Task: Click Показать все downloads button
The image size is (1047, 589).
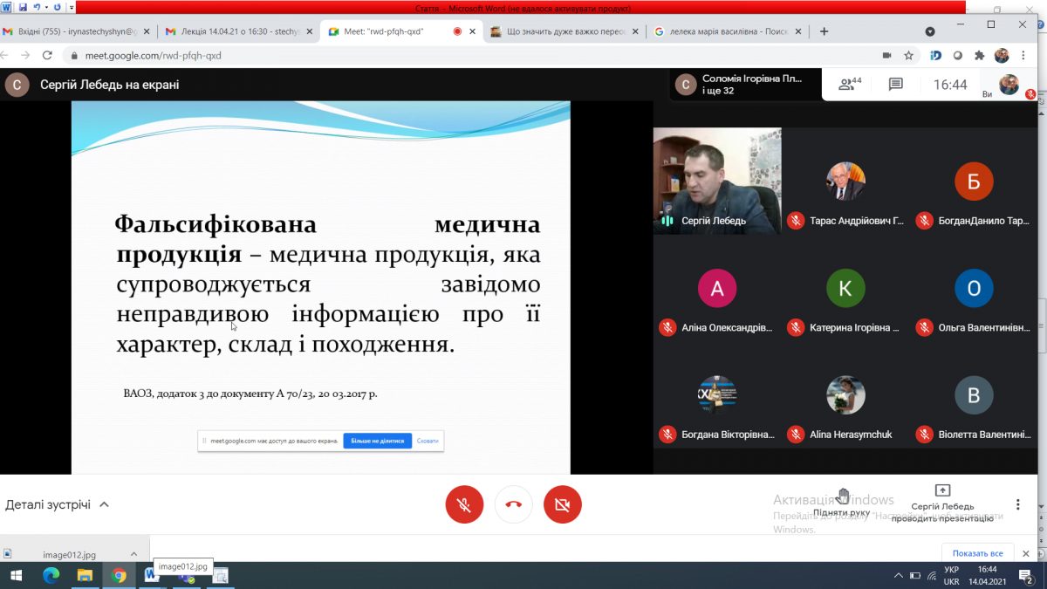Action: (x=977, y=553)
